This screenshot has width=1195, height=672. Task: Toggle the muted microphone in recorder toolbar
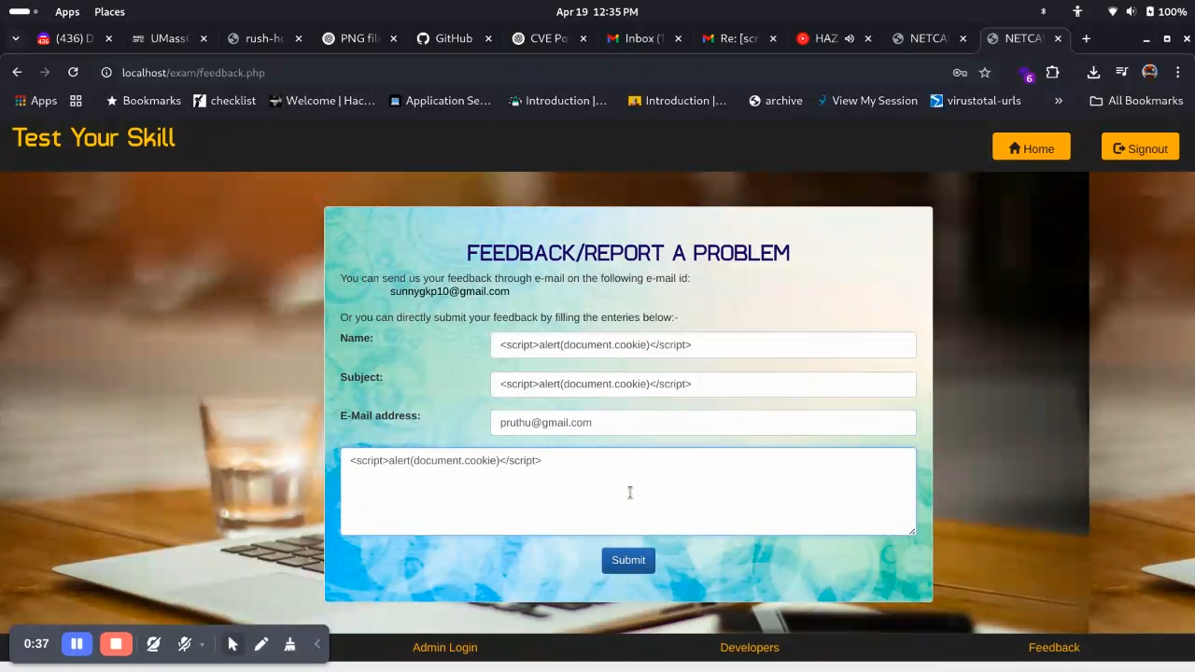pos(184,644)
